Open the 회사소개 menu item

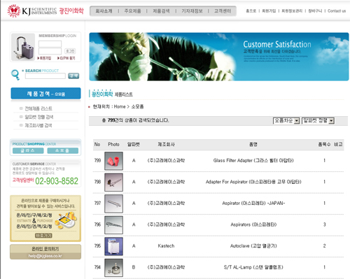click(x=104, y=11)
